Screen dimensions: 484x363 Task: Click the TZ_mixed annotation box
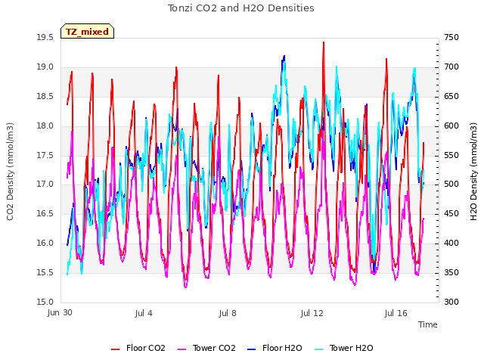coord(88,31)
